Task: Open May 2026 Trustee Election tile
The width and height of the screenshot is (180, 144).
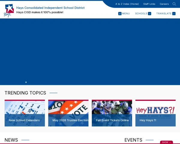Action: tap(68, 113)
